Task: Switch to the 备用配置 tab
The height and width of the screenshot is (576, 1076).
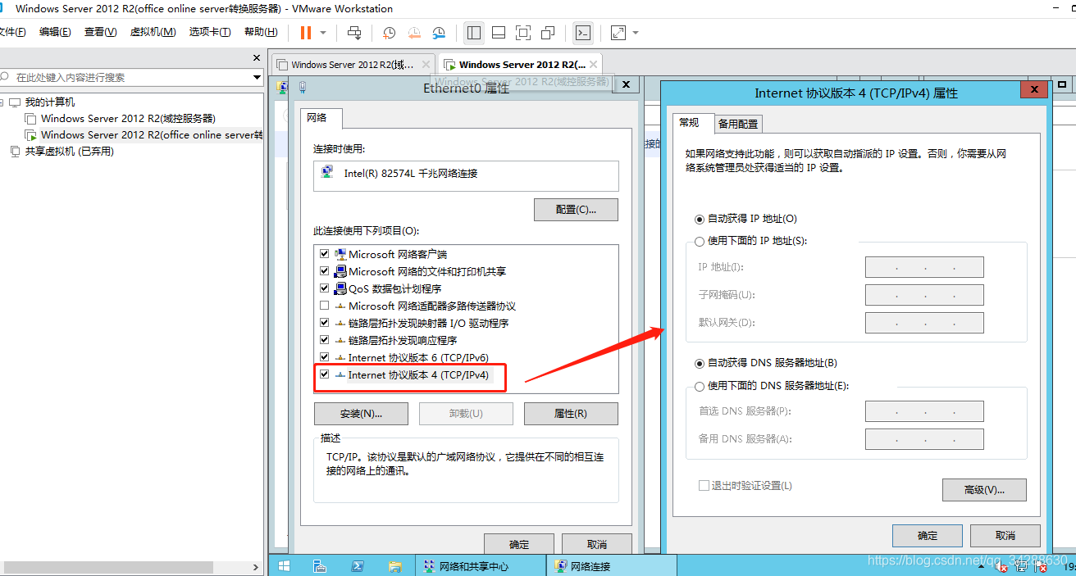Action: click(x=738, y=124)
